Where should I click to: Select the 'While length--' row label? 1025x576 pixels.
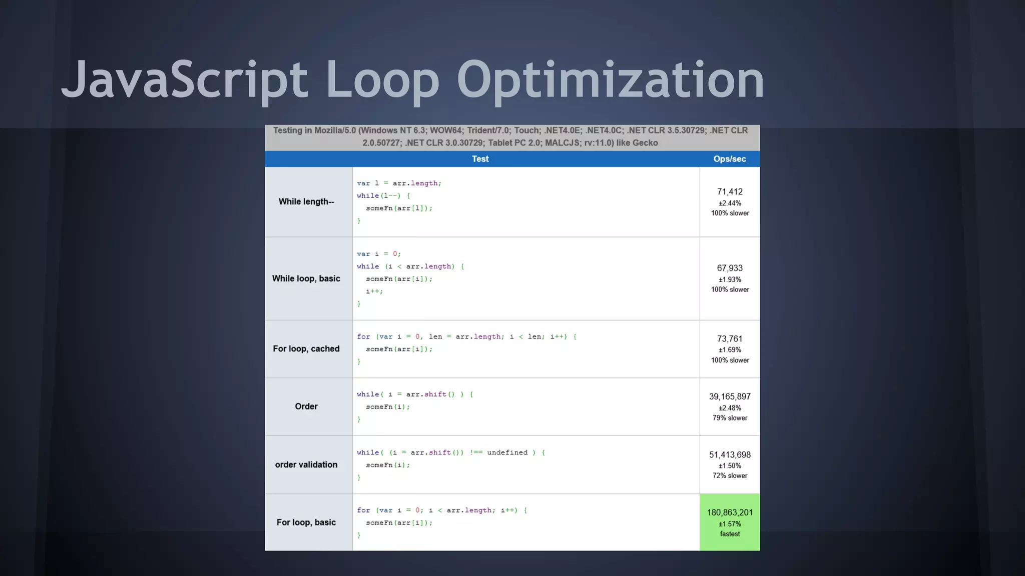(306, 201)
